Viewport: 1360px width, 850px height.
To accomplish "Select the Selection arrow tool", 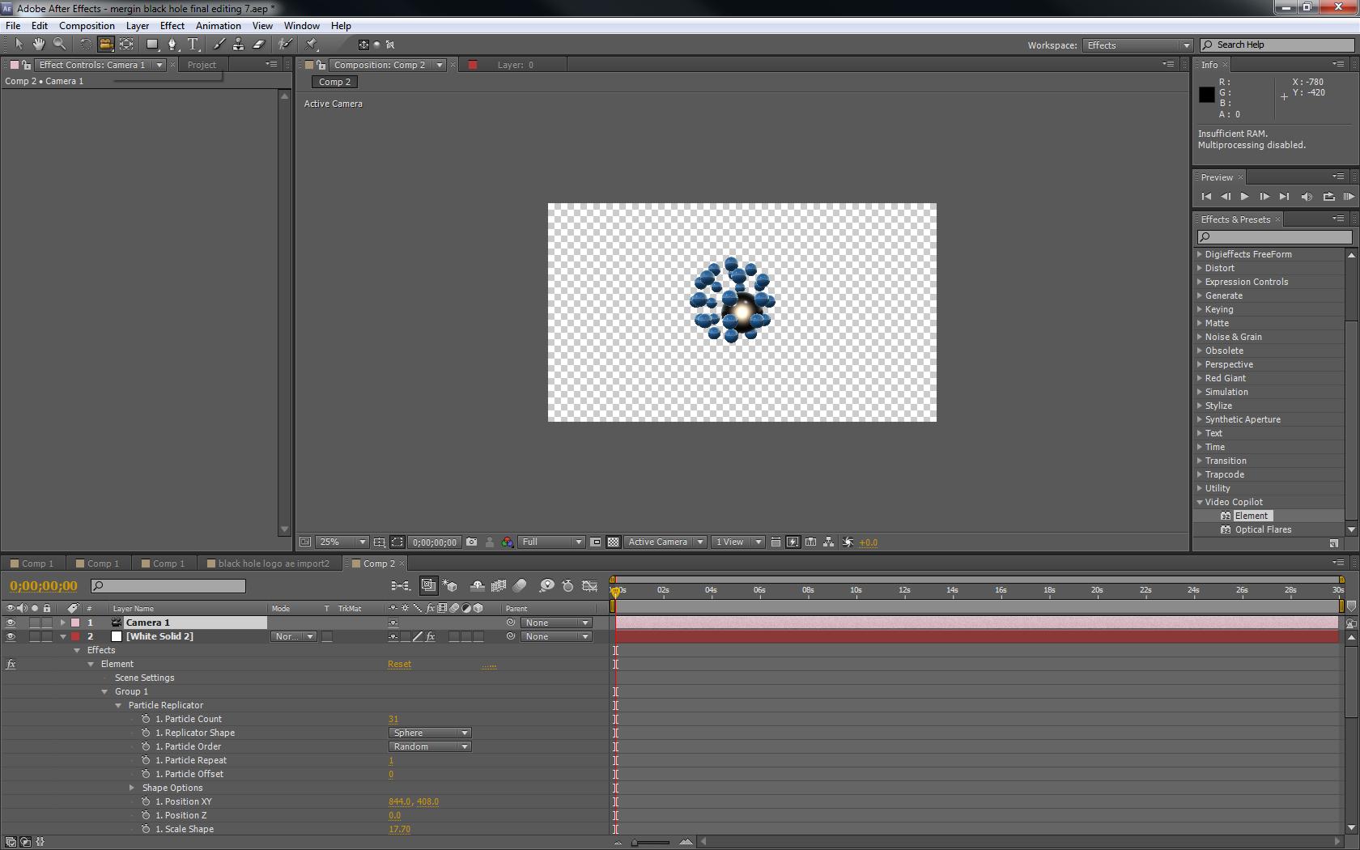I will point(19,45).
